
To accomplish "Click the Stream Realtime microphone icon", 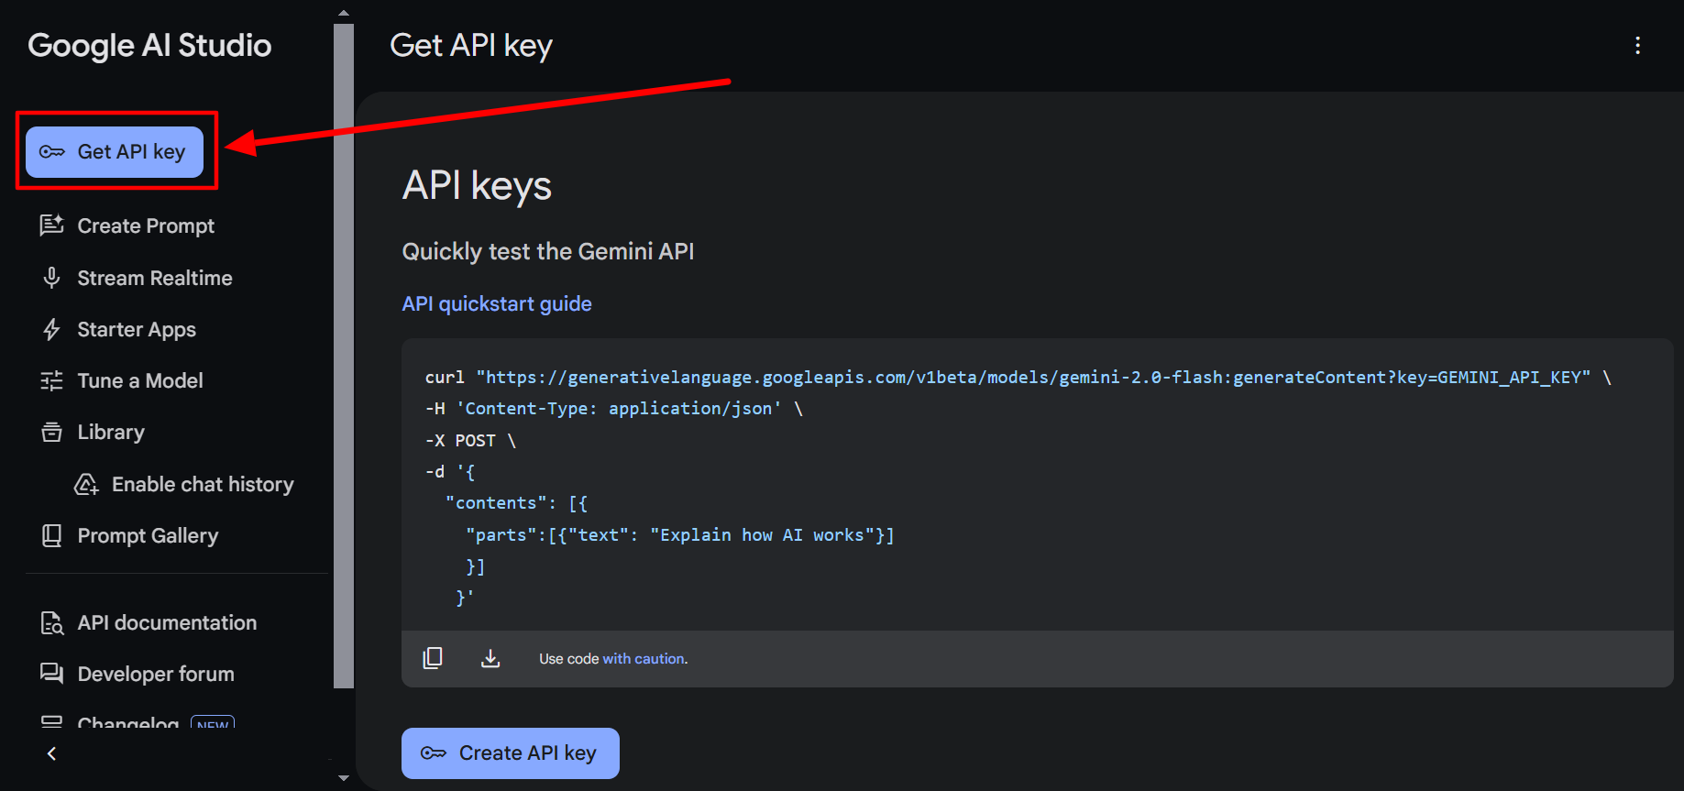I will tap(51, 278).
